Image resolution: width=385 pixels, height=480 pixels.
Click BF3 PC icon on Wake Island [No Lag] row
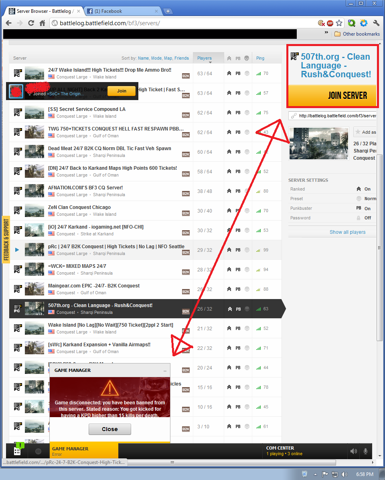[18, 328]
